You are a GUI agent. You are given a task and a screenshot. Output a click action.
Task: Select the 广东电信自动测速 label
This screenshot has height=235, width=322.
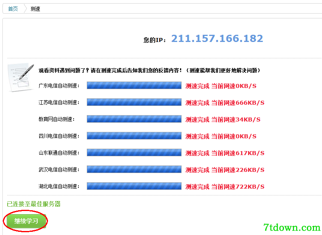[59, 86]
